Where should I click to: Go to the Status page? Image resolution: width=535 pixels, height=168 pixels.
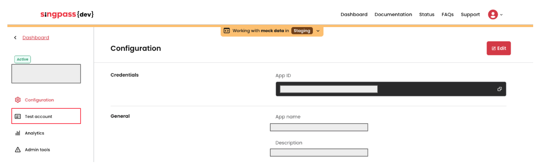427,14
